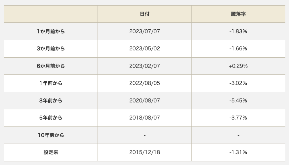289x165 pixels.
Task: Select the -5.45% return value
Action: pyautogui.click(x=238, y=101)
